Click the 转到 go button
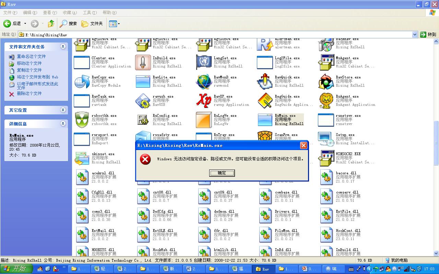Image resolution: width=439 pixels, height=274 pixels. coord(428,35)
